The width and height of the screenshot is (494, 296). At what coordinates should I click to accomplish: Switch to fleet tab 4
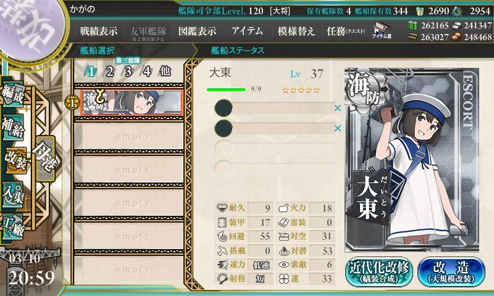point(147,72)
